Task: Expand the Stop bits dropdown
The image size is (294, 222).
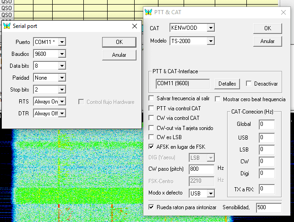Action: (62, 90)
